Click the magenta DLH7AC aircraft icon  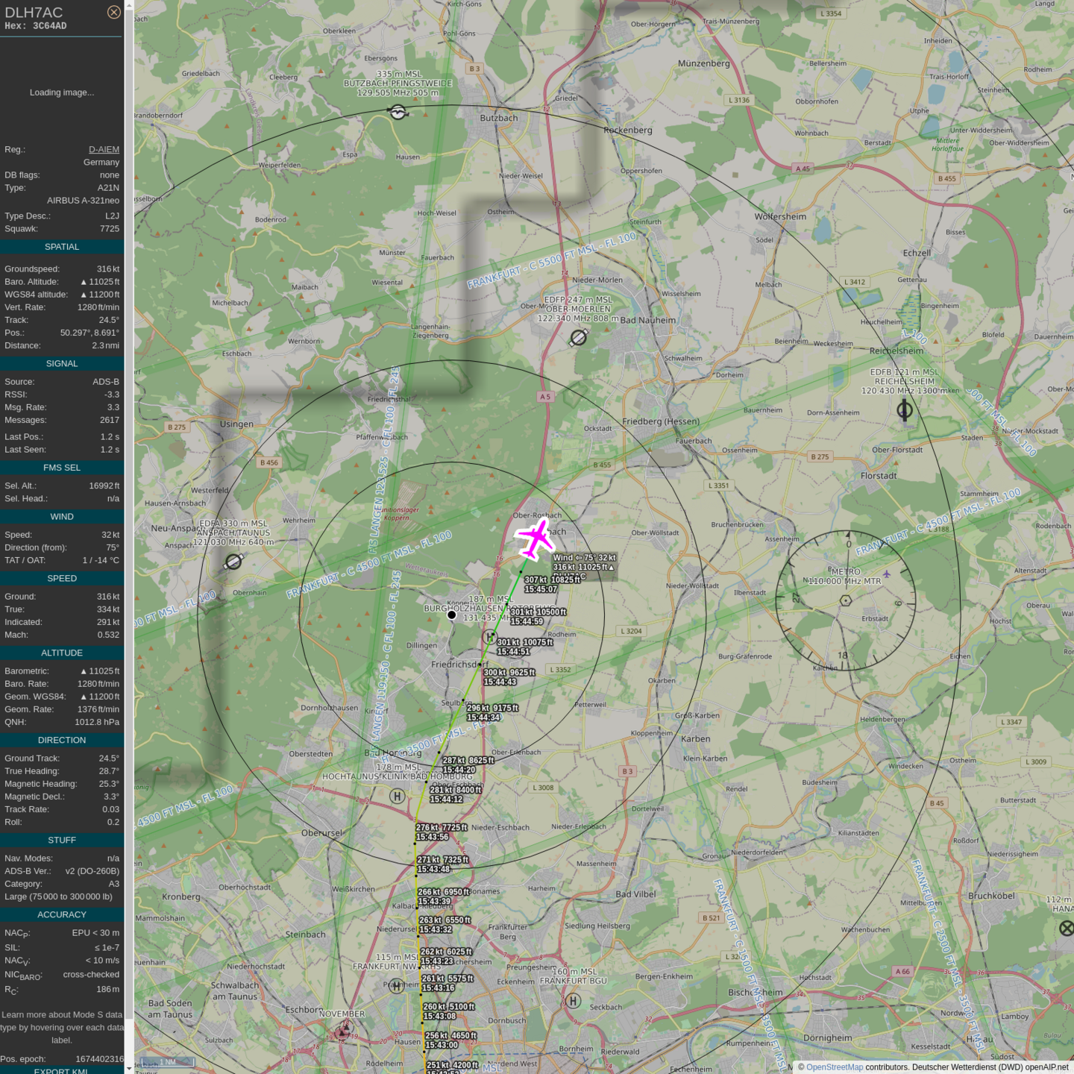coord(536,538)
